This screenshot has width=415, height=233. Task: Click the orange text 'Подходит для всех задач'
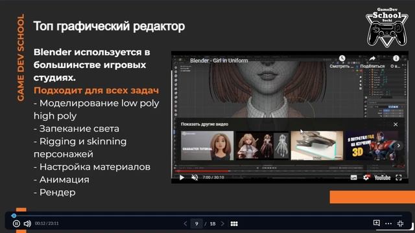point(97,91)
